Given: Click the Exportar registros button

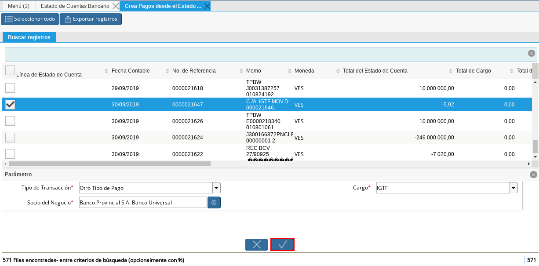Looking at the screenshot, I should point(91,19).
